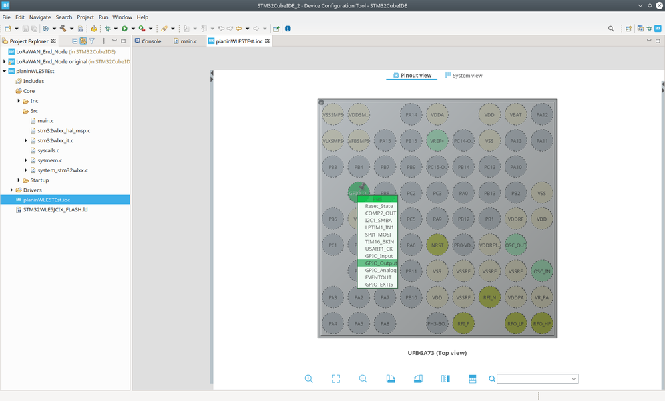Expand the Startup folder
This screenshot has width=665, height=401.
point(19,180)
